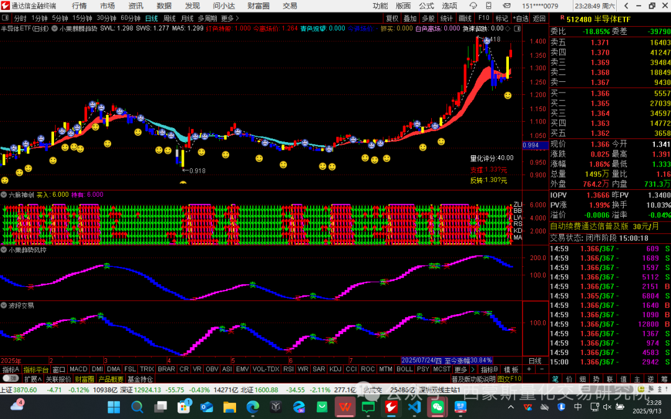The width and height of the screenshot is (671, 419).
Task: Open the Tongdaxin app icon on taskbar
Action: (x=391, y=407)
